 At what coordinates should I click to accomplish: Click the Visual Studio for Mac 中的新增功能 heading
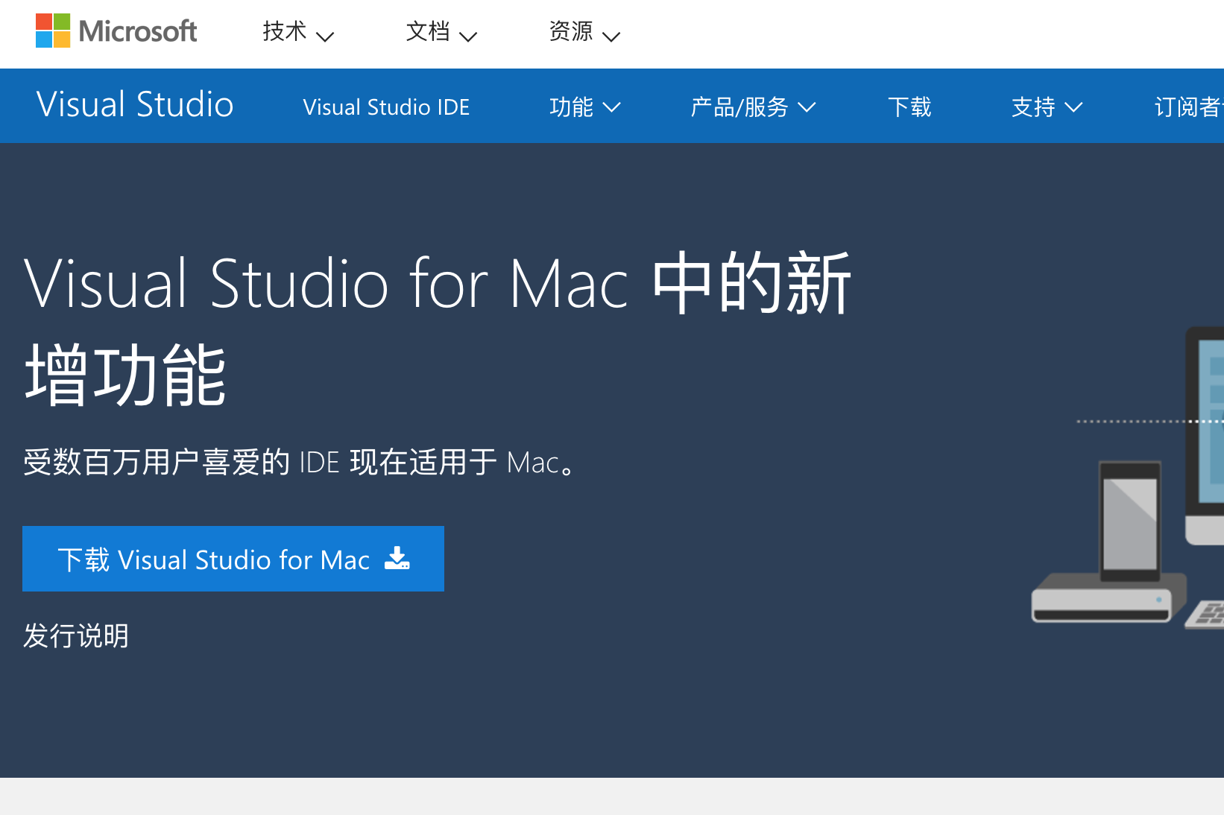point(438,329)
